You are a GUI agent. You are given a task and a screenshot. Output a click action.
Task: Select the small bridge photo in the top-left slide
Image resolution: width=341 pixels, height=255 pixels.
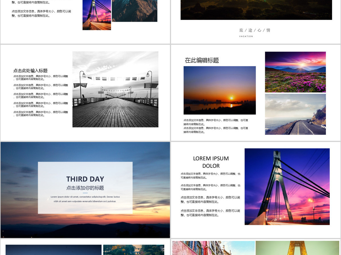[x=97, y=15]
